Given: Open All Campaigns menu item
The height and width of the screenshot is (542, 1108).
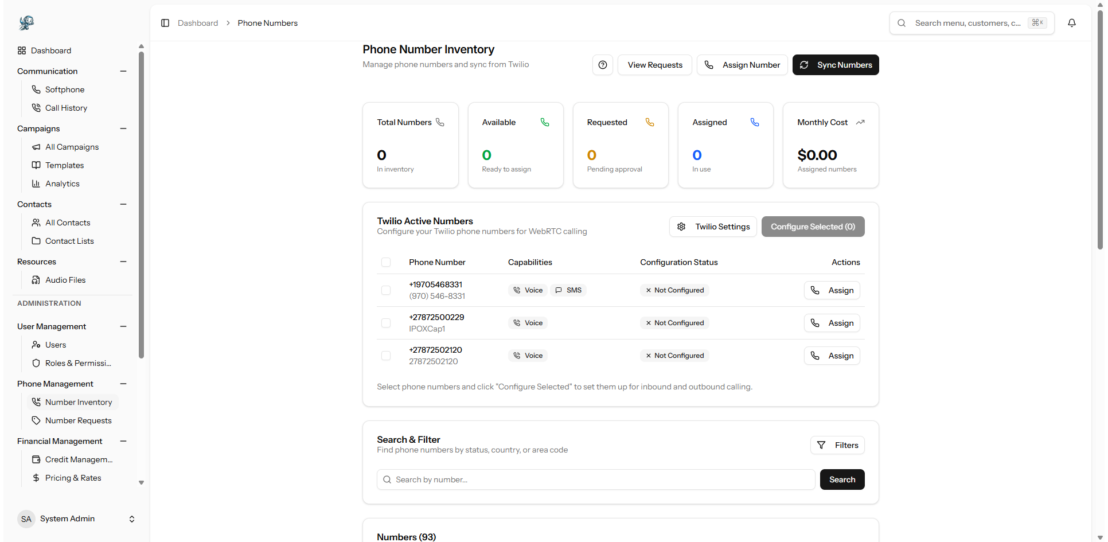Looking at the screenshot, I should click(72, 147).
